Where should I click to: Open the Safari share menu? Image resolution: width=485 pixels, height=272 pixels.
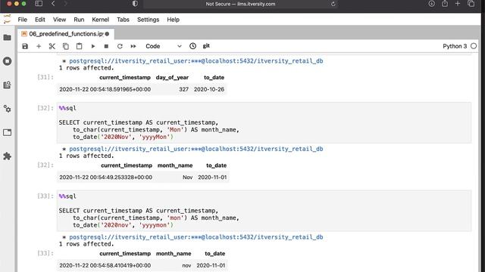[445, 4]
